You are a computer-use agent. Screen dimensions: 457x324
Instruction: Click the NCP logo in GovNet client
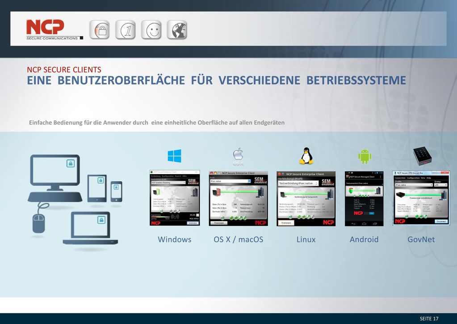coord(400,221)
